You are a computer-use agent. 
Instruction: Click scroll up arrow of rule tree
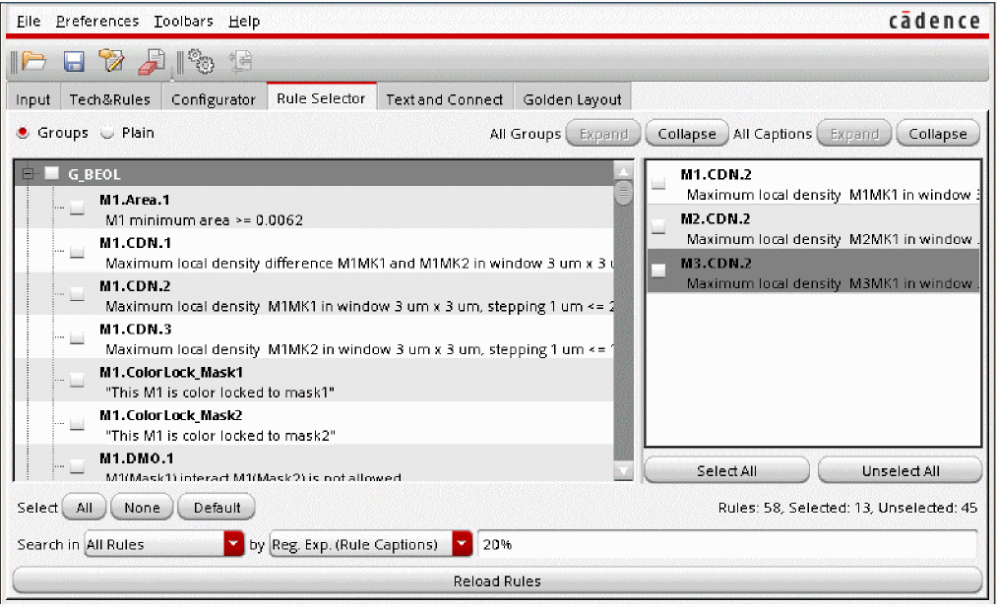coord(623,171)
